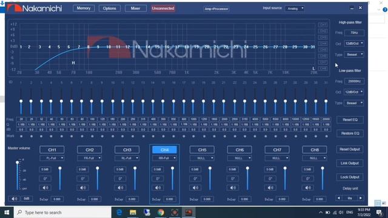Toggle the Work dot for EQ band 8
The image size is (388, 218).
coord(92,136)
